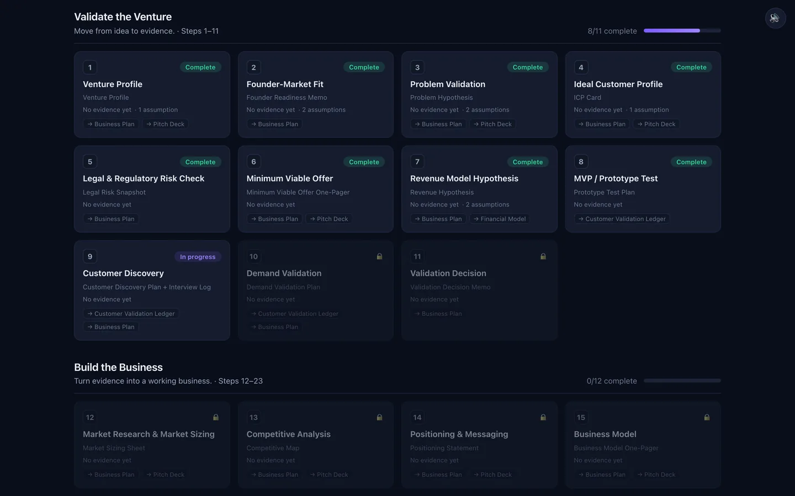
Task: Click the Build the Business progress bar
Action: [682, 381]
